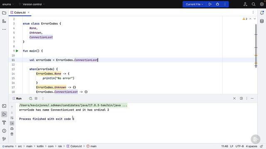This screenshot has width=266, height=149.
Task: Close the Run panel tab with X
Action: pyautogui.click(x=234, y=99)
